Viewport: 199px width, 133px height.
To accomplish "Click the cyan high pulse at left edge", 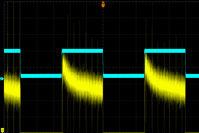I will click(x=12, y=51).
